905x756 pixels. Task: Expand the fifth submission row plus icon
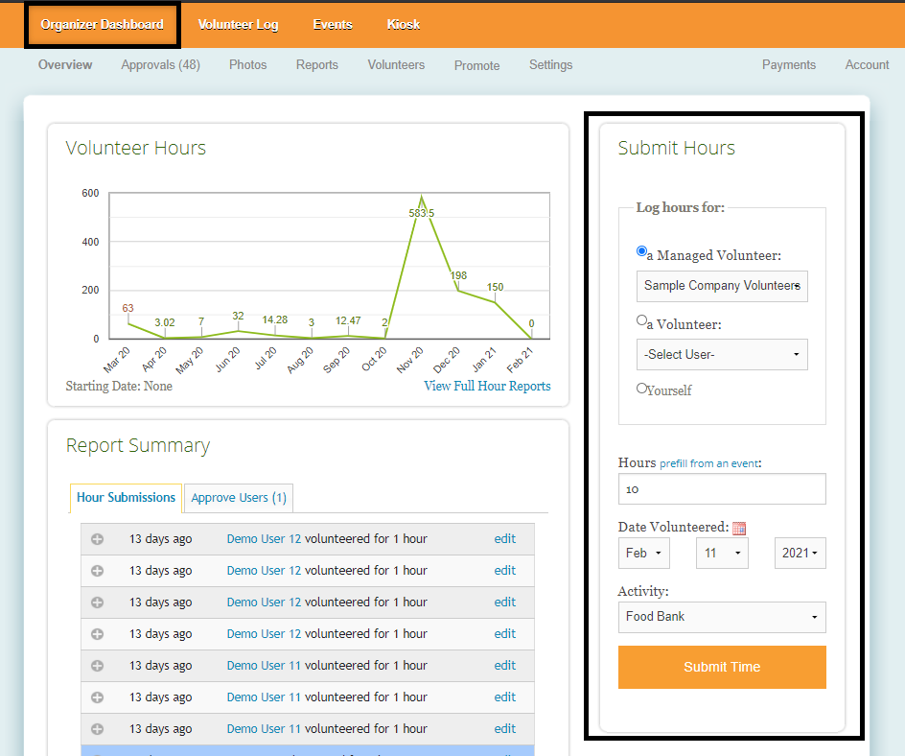tap(97, 666)
